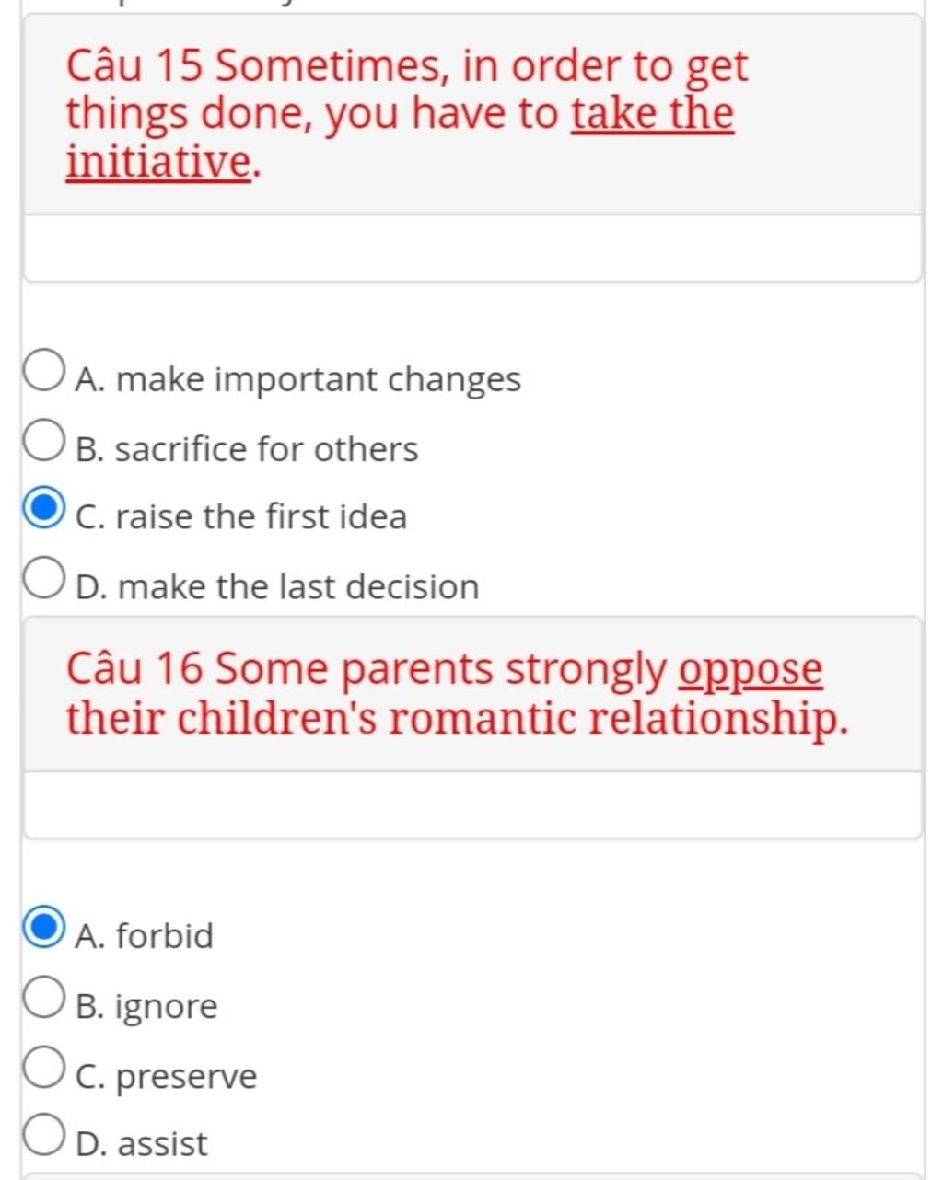Image resolution: width=943 pixels, height=1180 pixels.
Task: Click the underlined phrase 'take the' in Câu 15
Action: (x=653, y=114)
